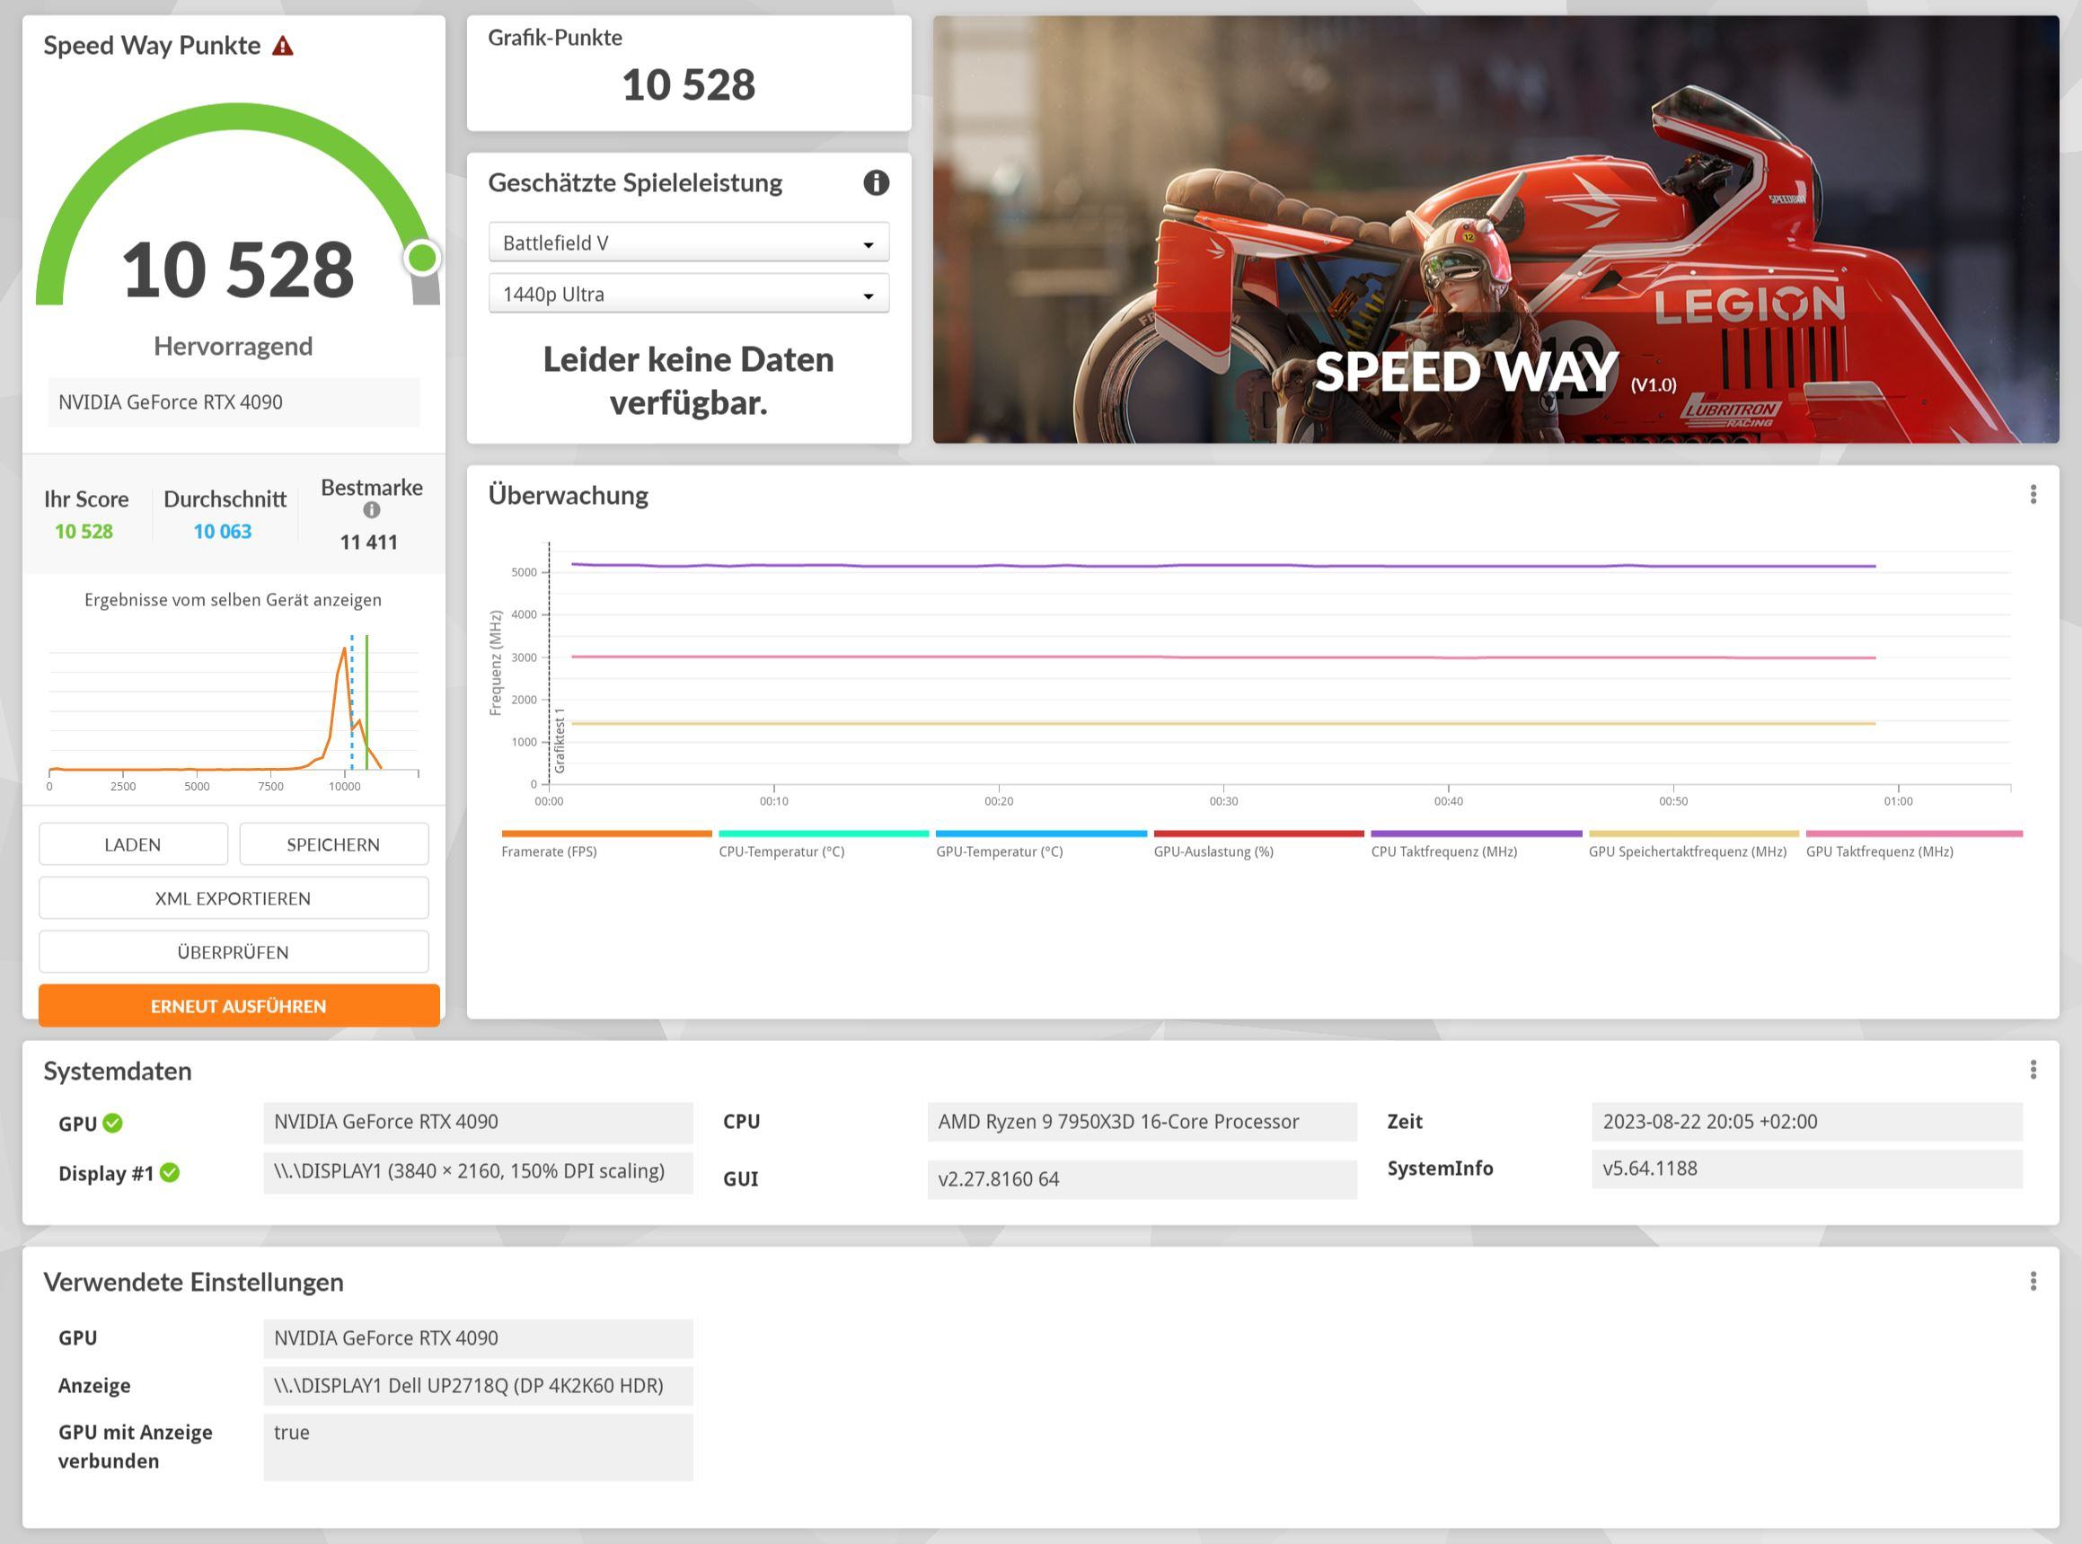This screenshot has width=2082, height=1544.
Task: Open the three-dot menu in Systemdaten panel
Action: coord(2033,1069)
